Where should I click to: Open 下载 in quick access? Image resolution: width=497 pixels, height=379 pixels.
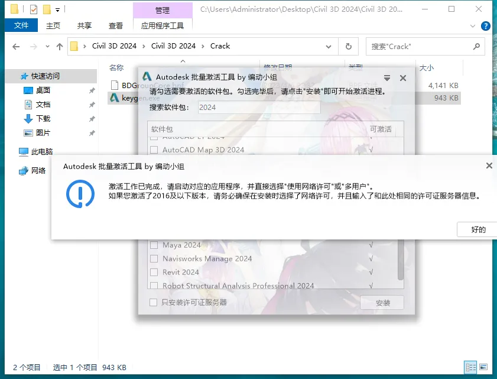point(43,119)
